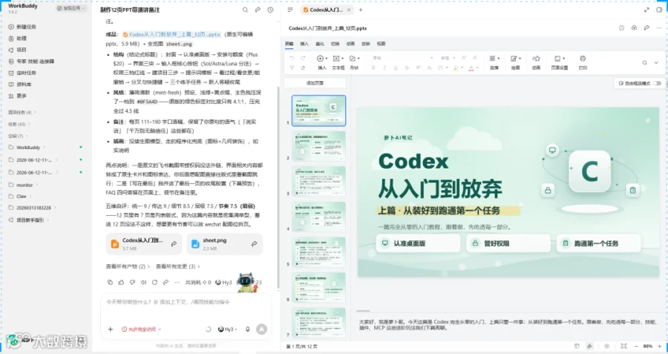Image resolution: width=668 pixels, height=354 pixels.
Task: Open the highlight color swatch
Action: point(457,68)
